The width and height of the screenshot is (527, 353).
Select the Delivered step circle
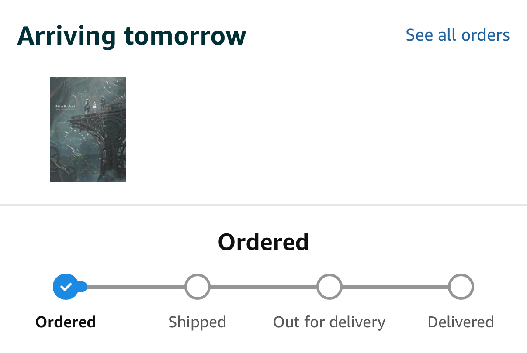point(461,287)
